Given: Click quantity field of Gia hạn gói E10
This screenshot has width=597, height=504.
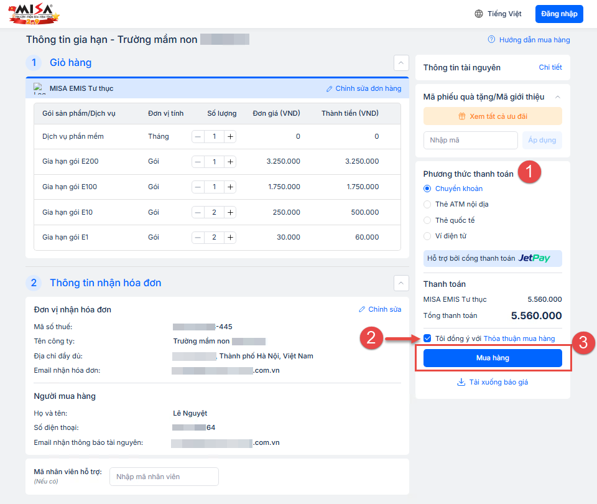Looking at the screenshot, I should [x=214, y=212].
